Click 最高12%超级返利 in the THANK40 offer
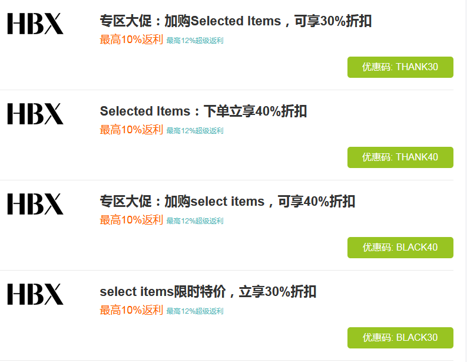The height and width of the screenshot is (362, 467). (195, 131)
